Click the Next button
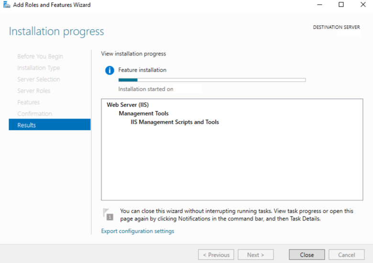373x263 pixels. pyautogui.click(x=255, y=255)
